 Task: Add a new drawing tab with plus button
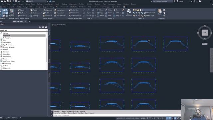pos(30,21)
